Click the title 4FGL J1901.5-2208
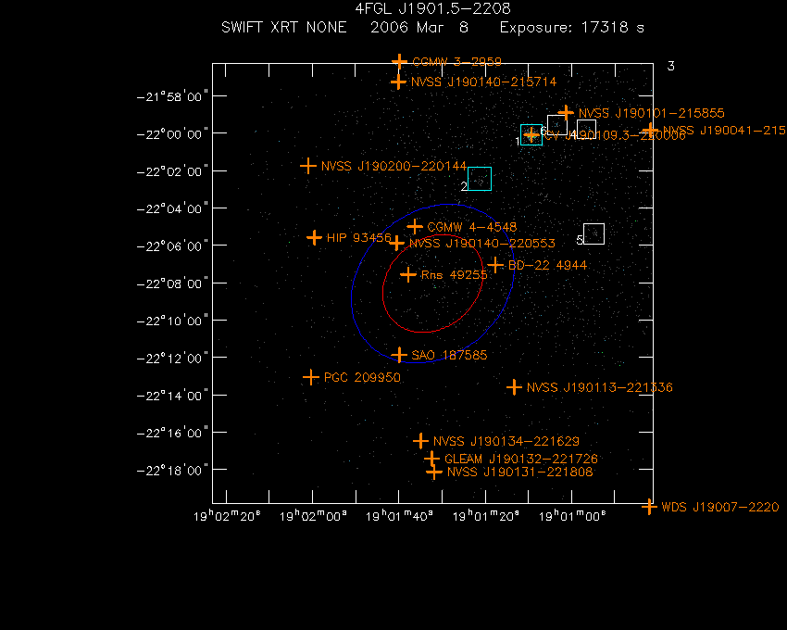787x630 pixels. (x=432, y=9)
